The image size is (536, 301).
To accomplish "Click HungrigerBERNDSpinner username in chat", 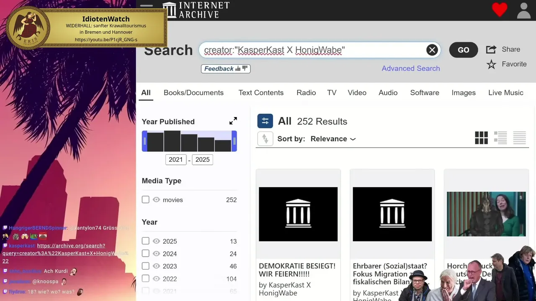I will 38,228.
